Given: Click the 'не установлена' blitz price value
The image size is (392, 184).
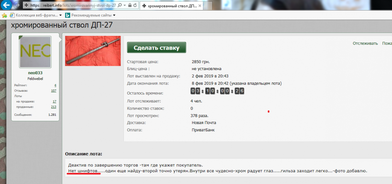Looking at the screenshot, I should click(206, 69).
